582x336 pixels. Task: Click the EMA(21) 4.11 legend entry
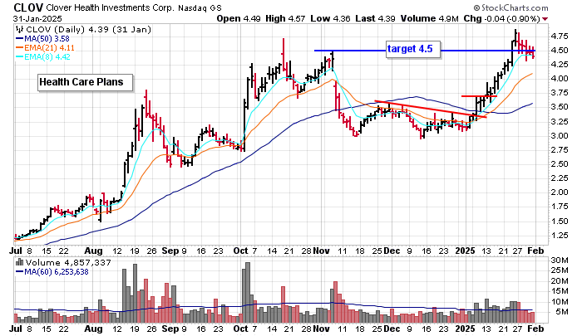click(45, 48)
